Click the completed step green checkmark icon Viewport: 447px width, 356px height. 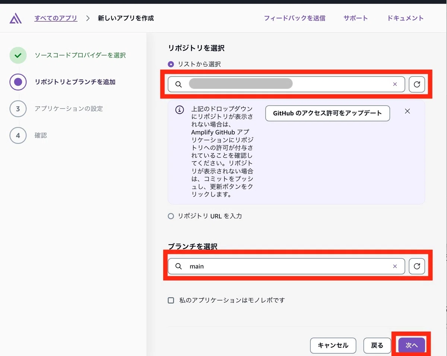18,56
